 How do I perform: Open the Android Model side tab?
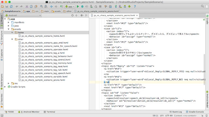pyautogui.click(x=207, y=99)
